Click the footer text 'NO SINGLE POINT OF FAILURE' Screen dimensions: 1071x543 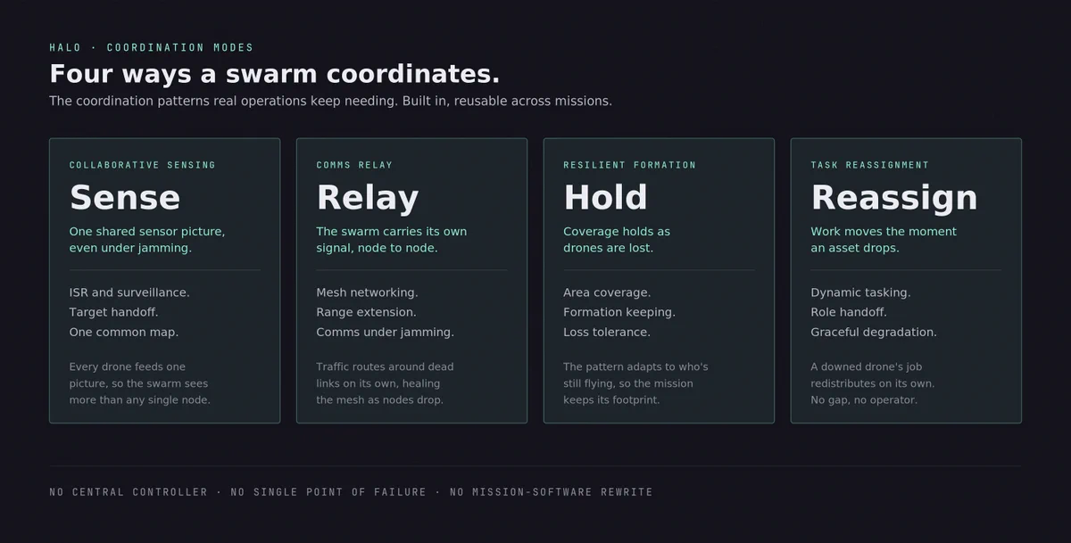(328, 492)
